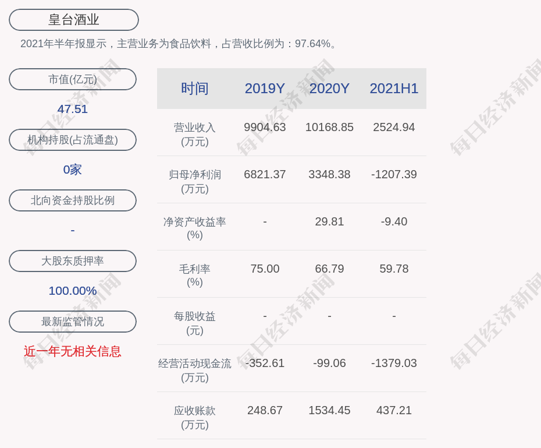Image resolution: width=541 pixels, height=448 pixels.
Task: Click the 2019Y column header
Action: [265, 89]
